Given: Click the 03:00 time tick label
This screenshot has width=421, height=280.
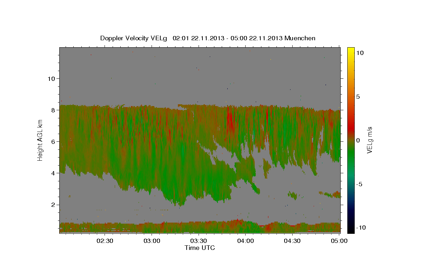Looking at the screenshot, I should [x=152, y=241].
